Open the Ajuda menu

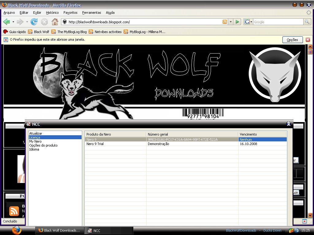click(110, 13)
